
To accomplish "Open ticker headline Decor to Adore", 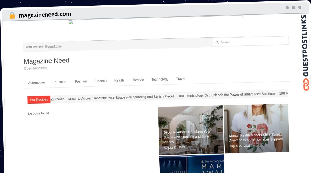I will pyautogui.click(x=121, y=97).
